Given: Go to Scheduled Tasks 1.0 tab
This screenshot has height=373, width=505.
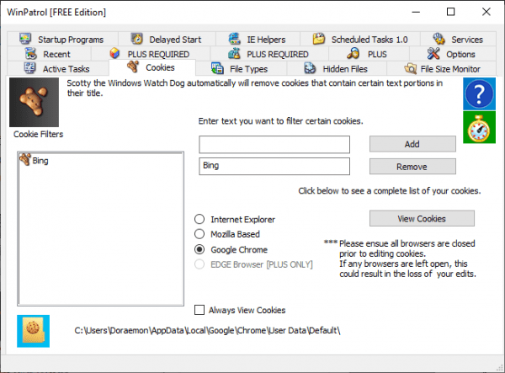Looking at the screenshot, I should pyautogui.click(x=360, y=40).
